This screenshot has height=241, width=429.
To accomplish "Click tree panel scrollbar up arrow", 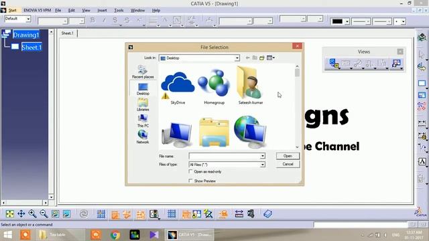I will [51, 32].
